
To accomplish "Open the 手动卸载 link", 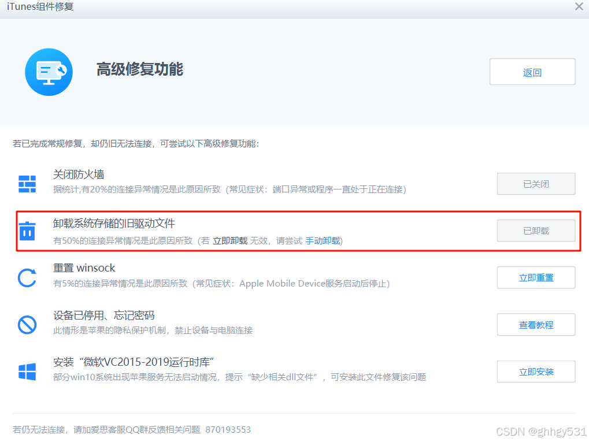I will pyautogui.click(x=323, y=241).
